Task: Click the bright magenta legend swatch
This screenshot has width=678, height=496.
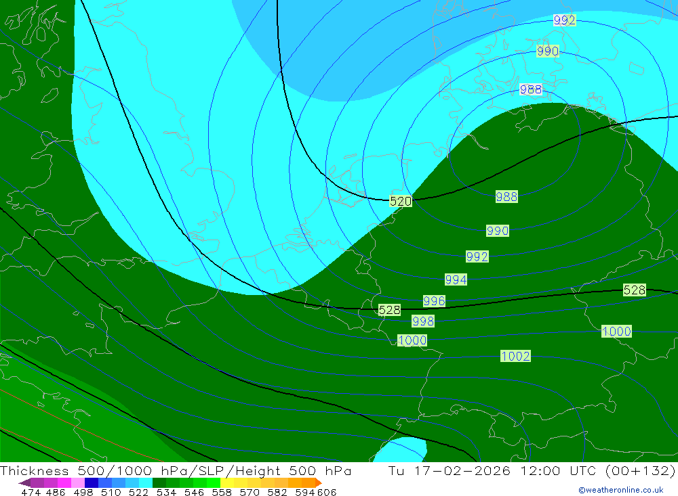Action: (x=64, y=482)
